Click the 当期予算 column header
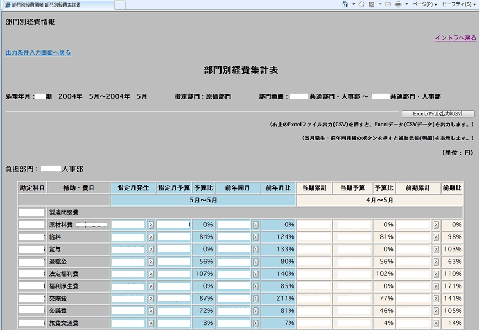The image size is (479, 330). (x=353, y=188)
